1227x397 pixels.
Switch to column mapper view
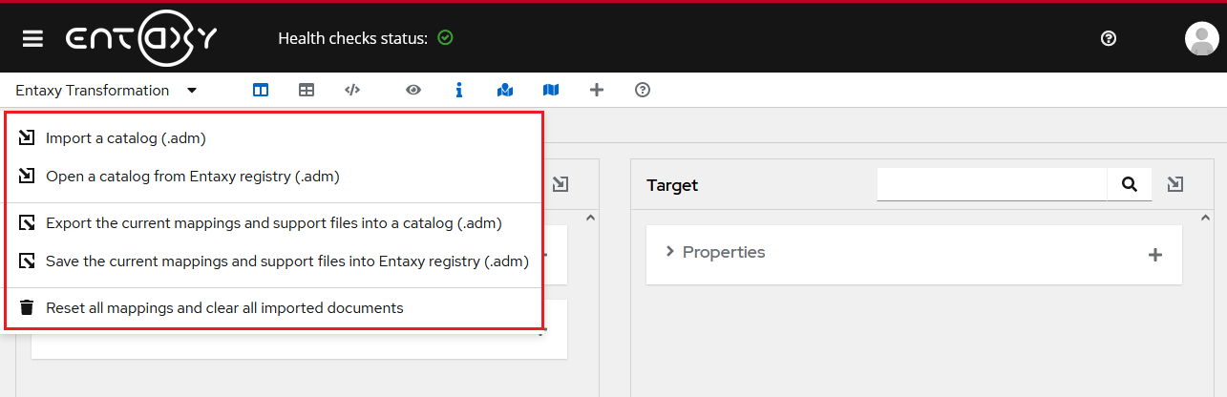(x=261, y=90)
